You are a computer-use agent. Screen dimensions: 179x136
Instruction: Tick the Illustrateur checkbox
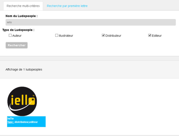[x=57, y=35]
